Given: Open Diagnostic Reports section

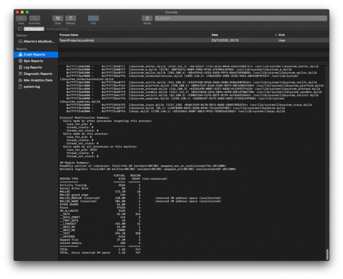Looking at the screenshot, I should (38, 74).
